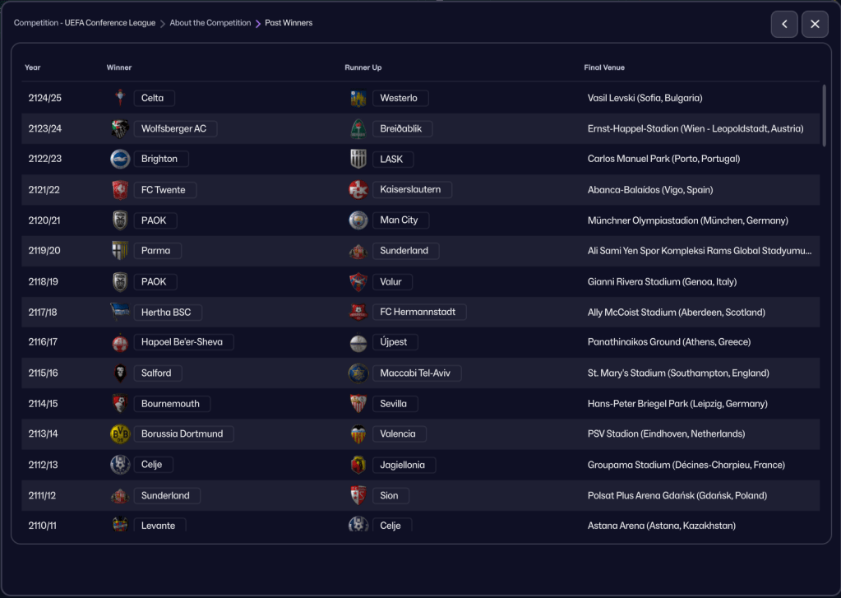Sort the table by Year column header
Image resolution: width=841 pixels, height=598 pixels.
coord(33,67)
